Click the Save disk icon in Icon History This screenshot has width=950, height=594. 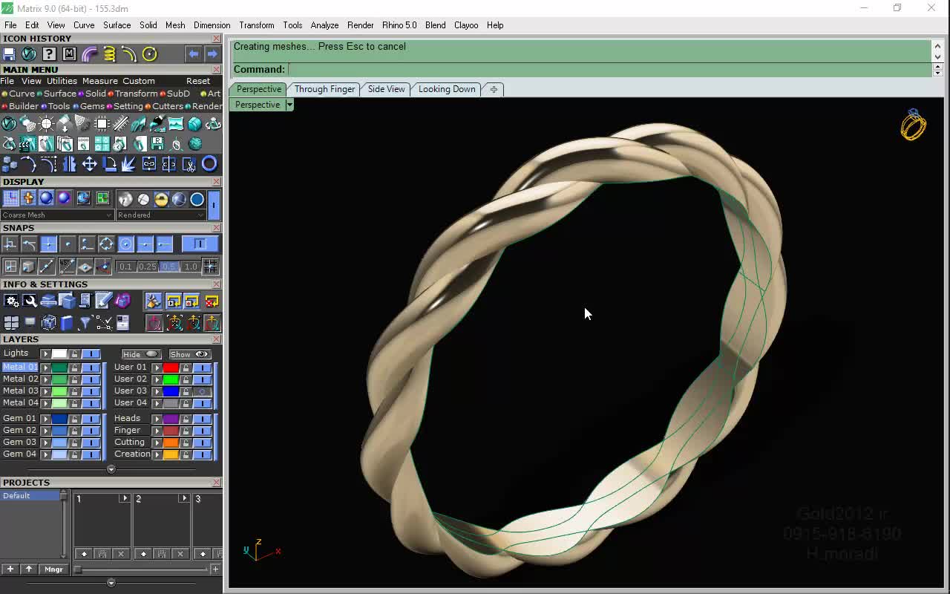point(9,54)
